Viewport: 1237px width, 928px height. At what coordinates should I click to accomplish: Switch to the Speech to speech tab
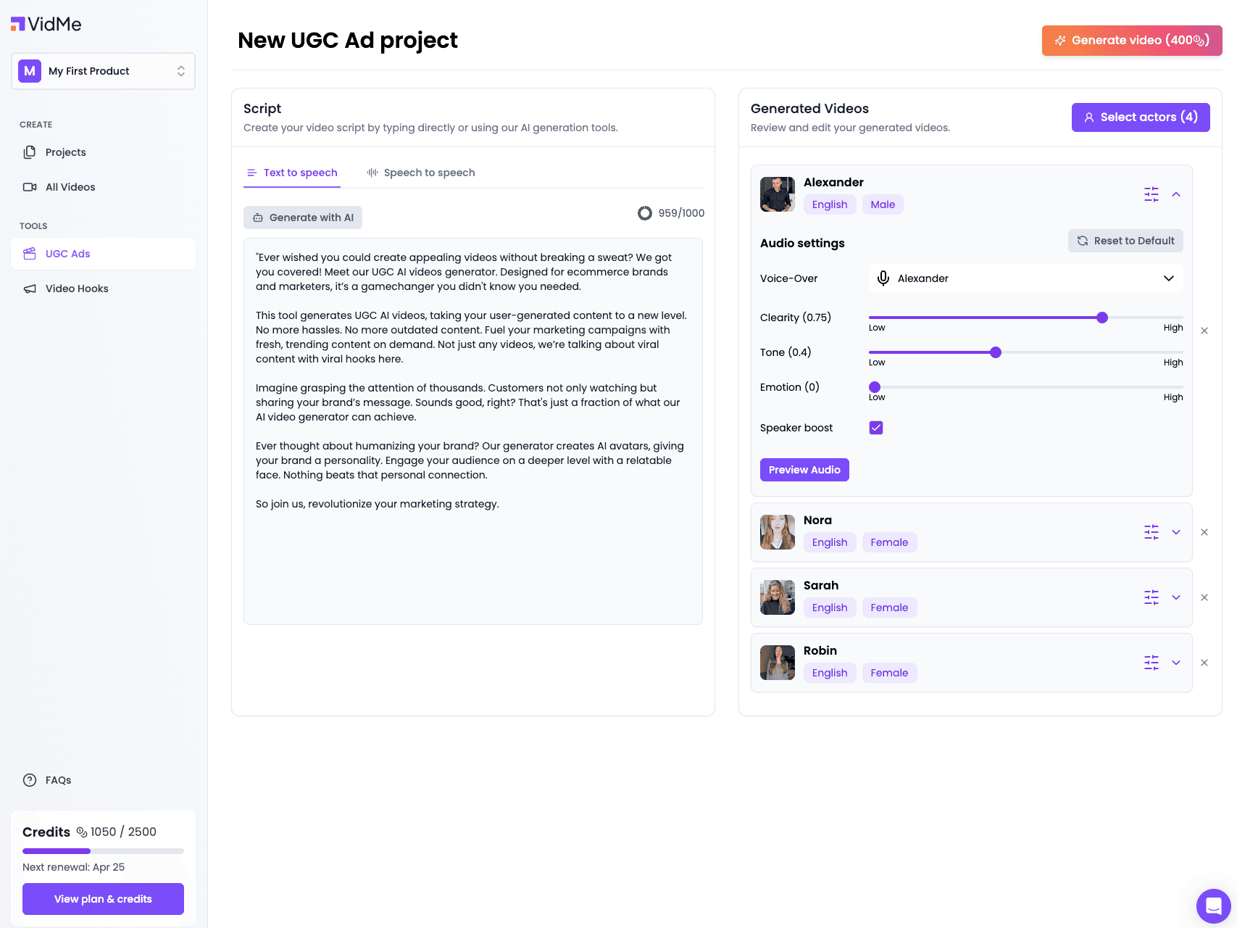coord(421,173)
